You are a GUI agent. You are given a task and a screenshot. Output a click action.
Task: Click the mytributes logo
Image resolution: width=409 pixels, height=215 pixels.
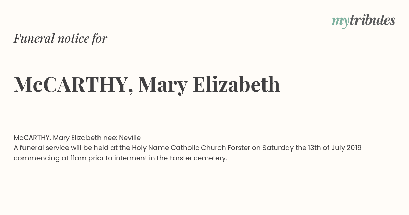point(363,21)
